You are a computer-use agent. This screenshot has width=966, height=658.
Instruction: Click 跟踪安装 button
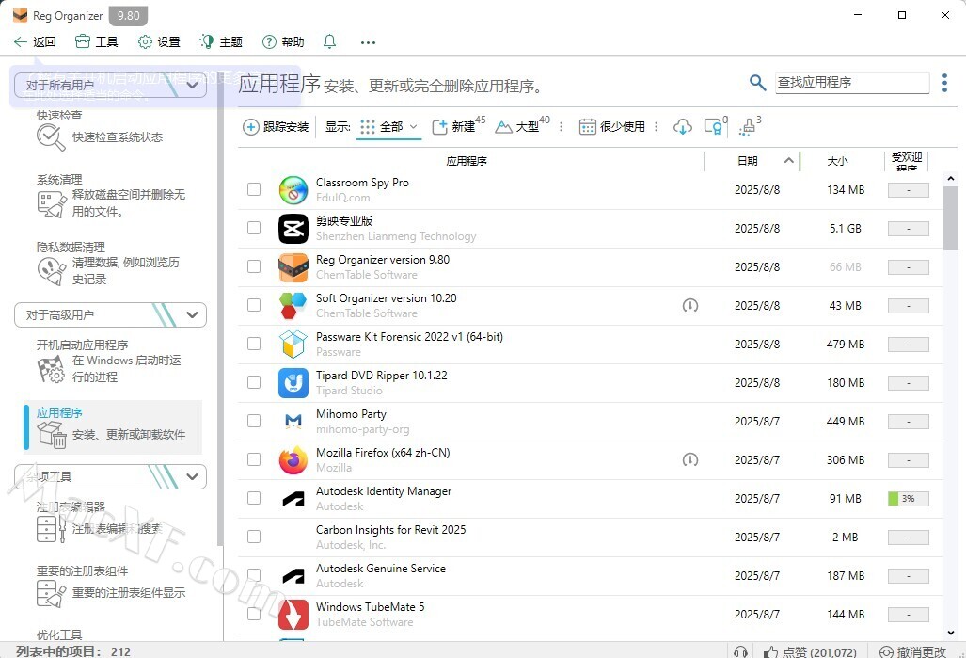click(x=276, y=127)
